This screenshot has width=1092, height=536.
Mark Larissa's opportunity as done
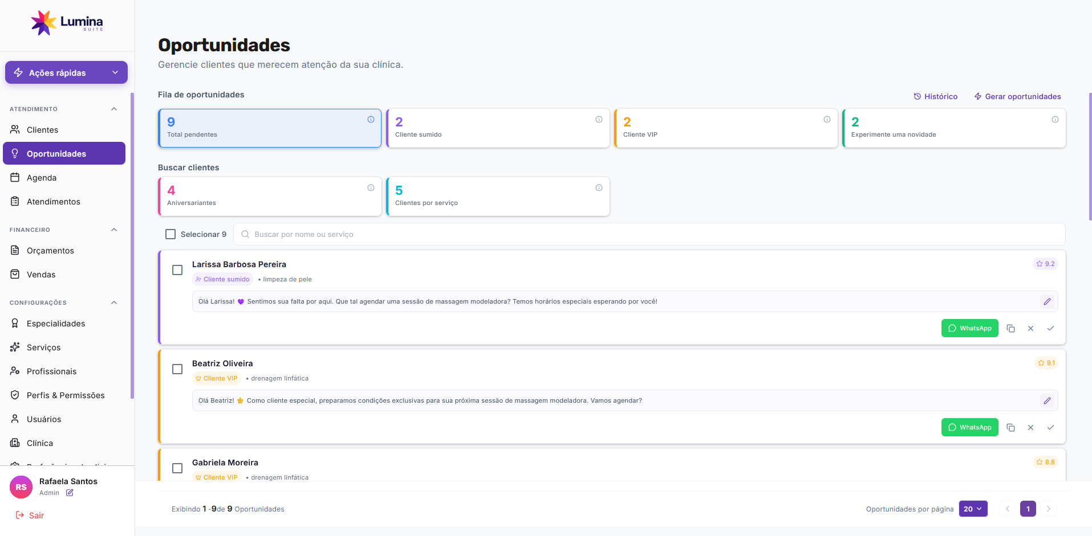pyautogui.click(x=1050, y=328)
